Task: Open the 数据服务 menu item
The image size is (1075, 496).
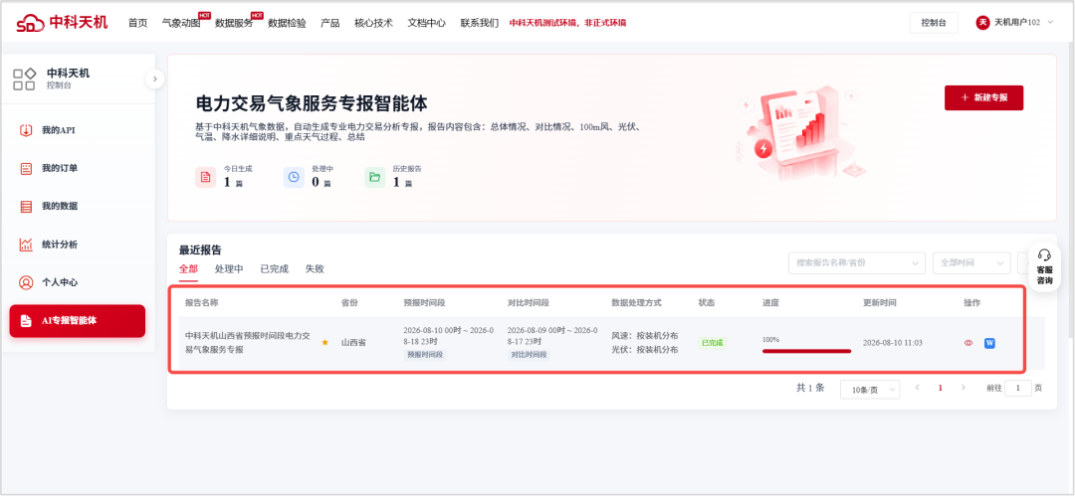Action: pos(234,23)
